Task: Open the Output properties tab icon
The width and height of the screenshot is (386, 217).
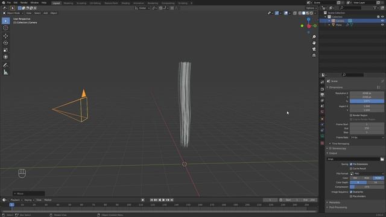Action: pos(322,95)
